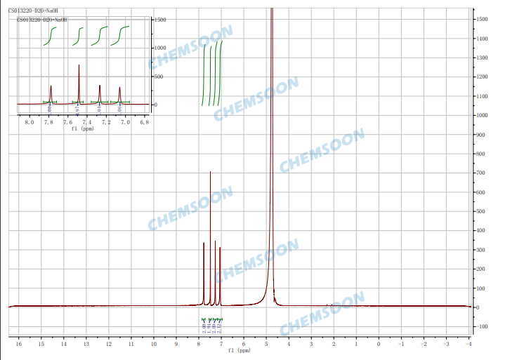Click the 1500 tick on right intensity axis
This screenshot has height=360, width=510.
coord(482,19)
